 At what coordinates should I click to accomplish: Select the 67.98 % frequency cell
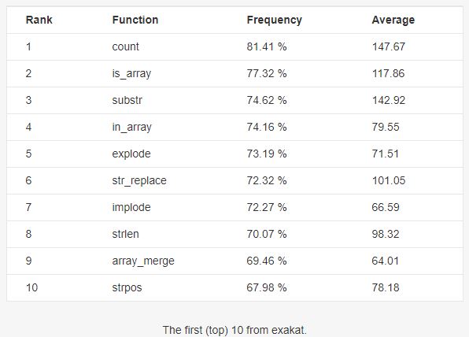point(267,287)
